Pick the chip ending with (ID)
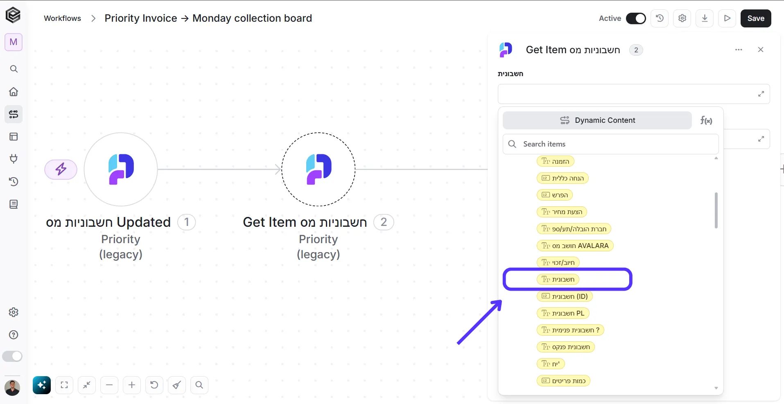 click(x=565, y=296)
